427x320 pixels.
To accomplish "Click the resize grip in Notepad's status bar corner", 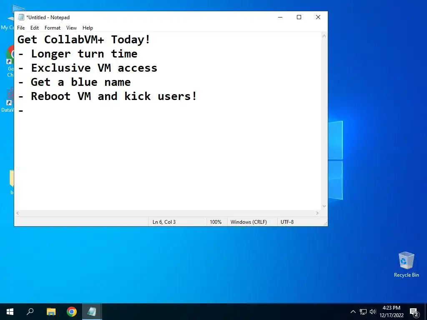I will [x=325, y=224].
